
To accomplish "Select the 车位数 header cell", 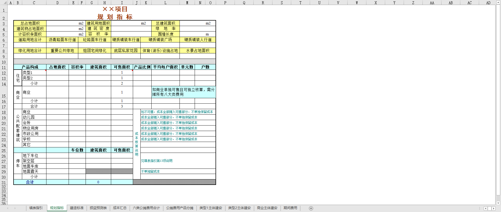I will click(x=77, y=150).
